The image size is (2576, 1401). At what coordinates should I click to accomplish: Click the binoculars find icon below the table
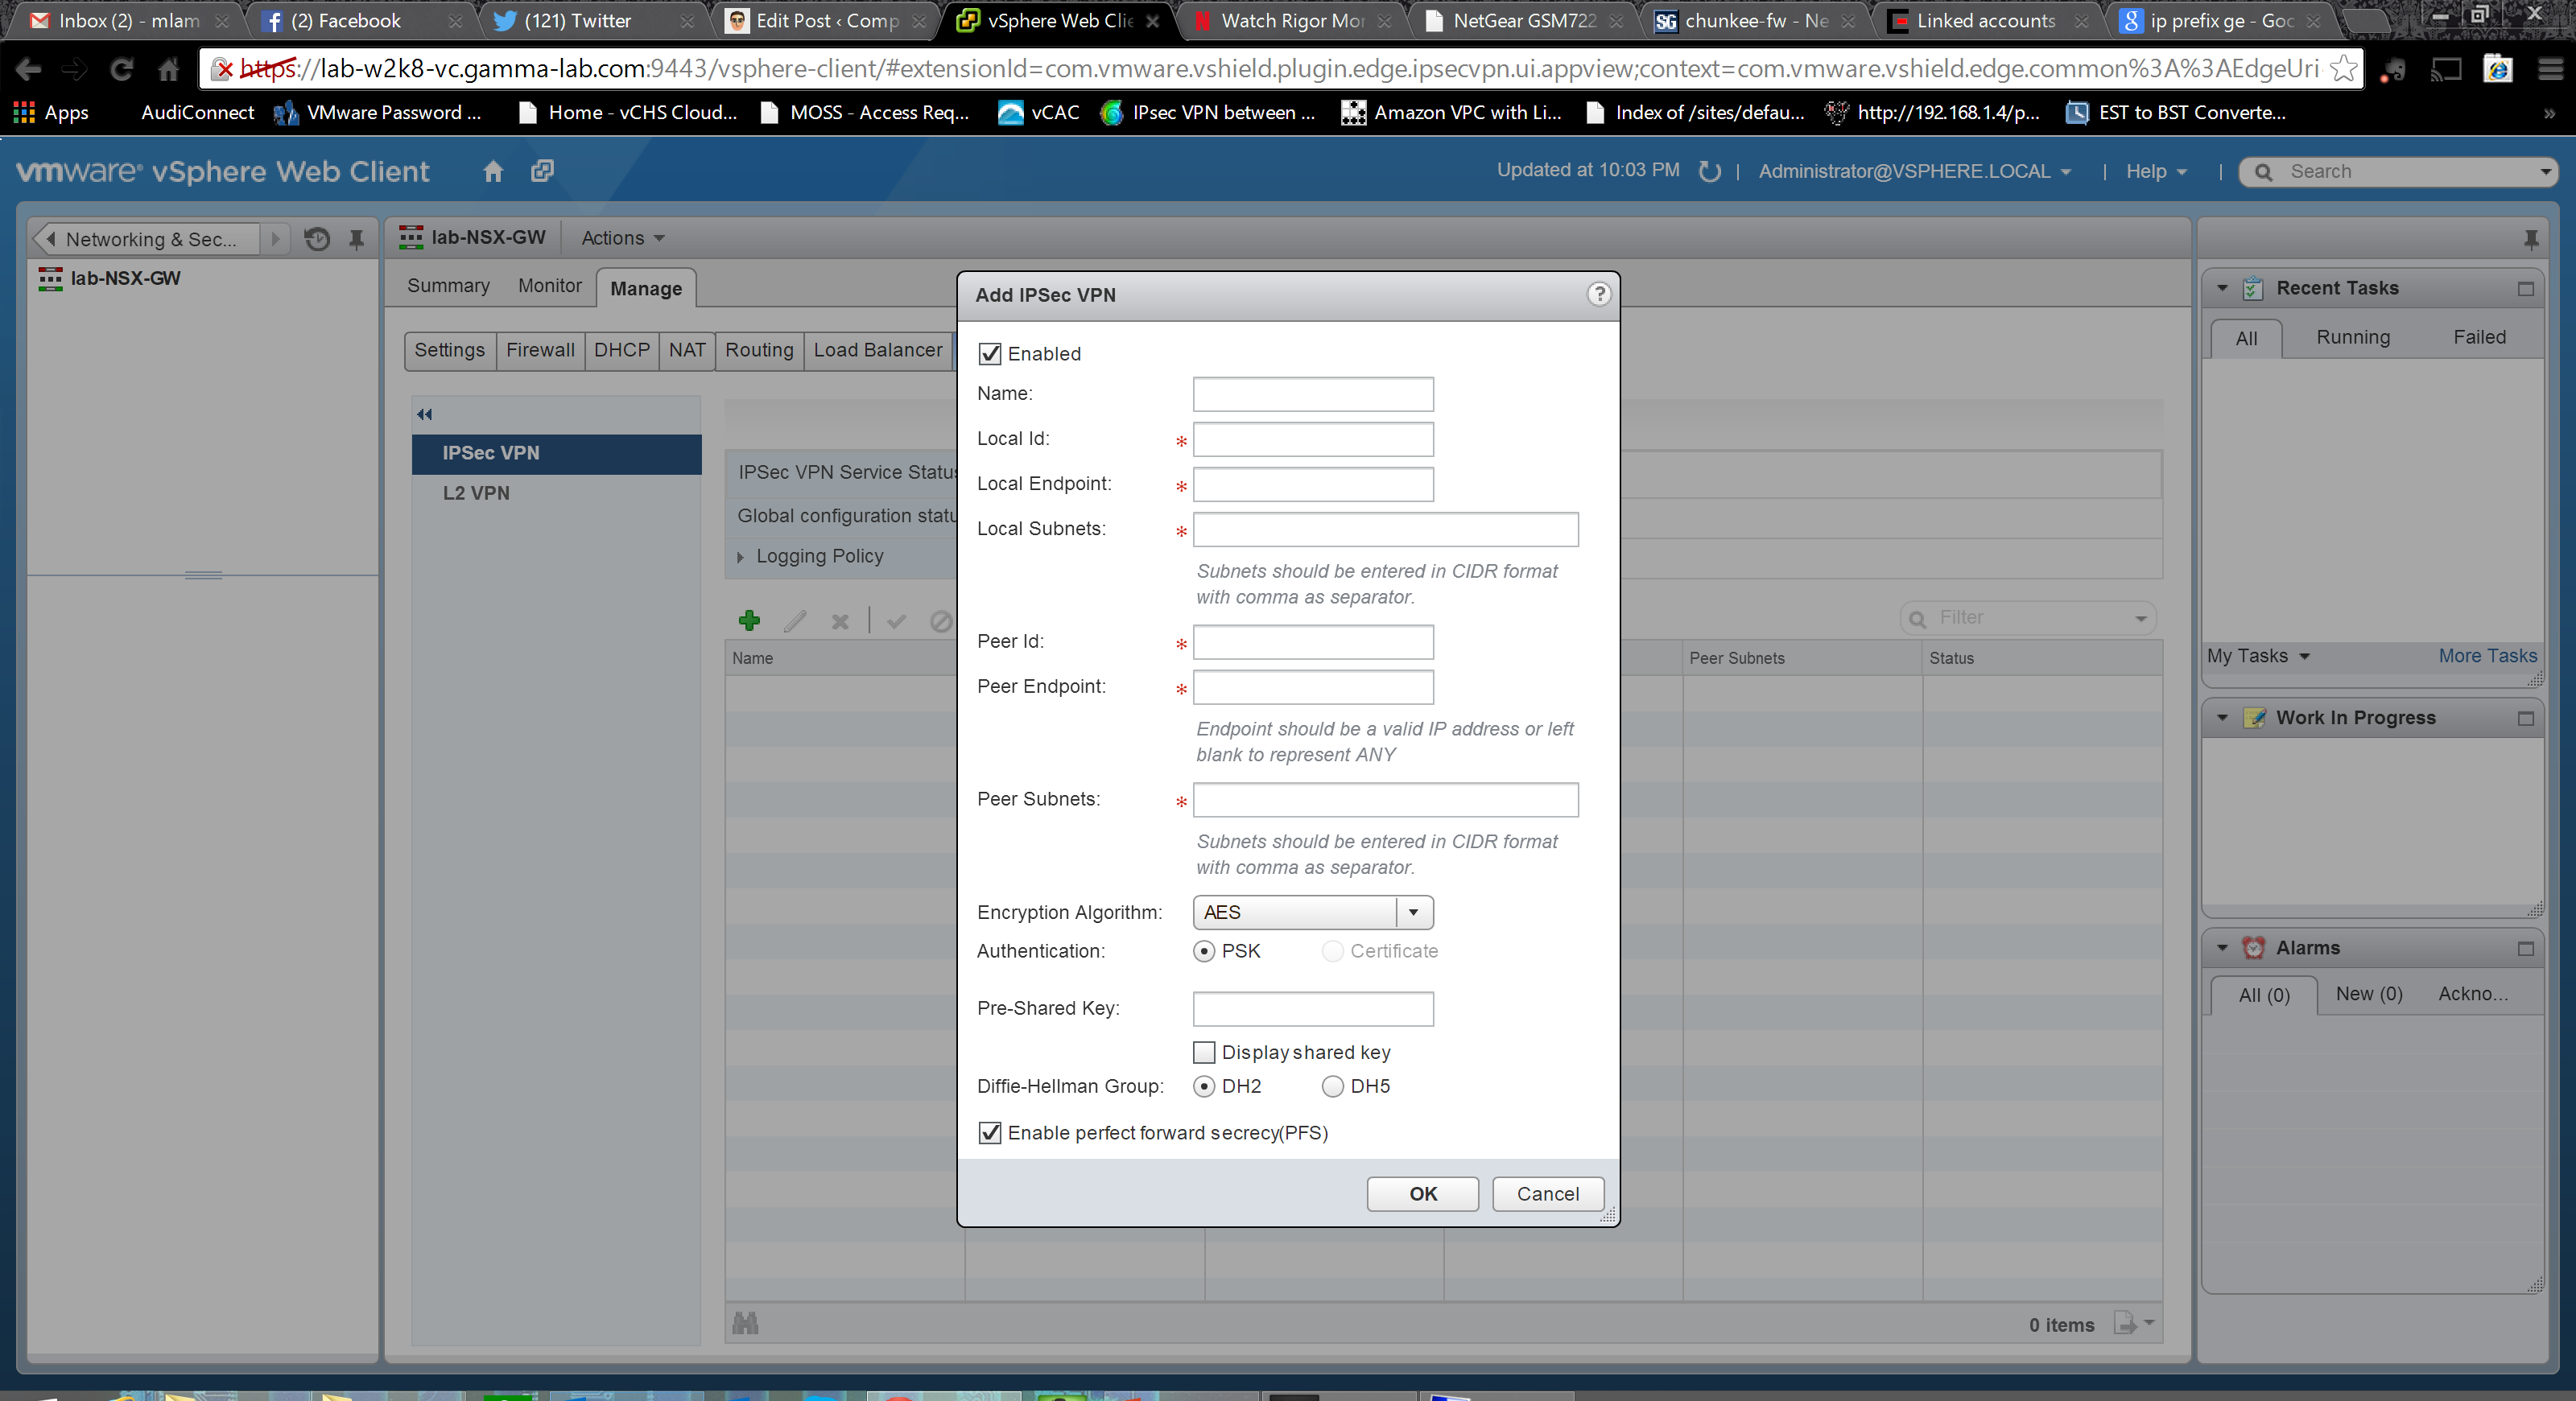(745, 1323)
